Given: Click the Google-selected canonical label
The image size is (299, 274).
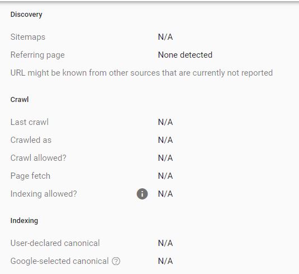Looking at the screenshot, I should 59,261.
